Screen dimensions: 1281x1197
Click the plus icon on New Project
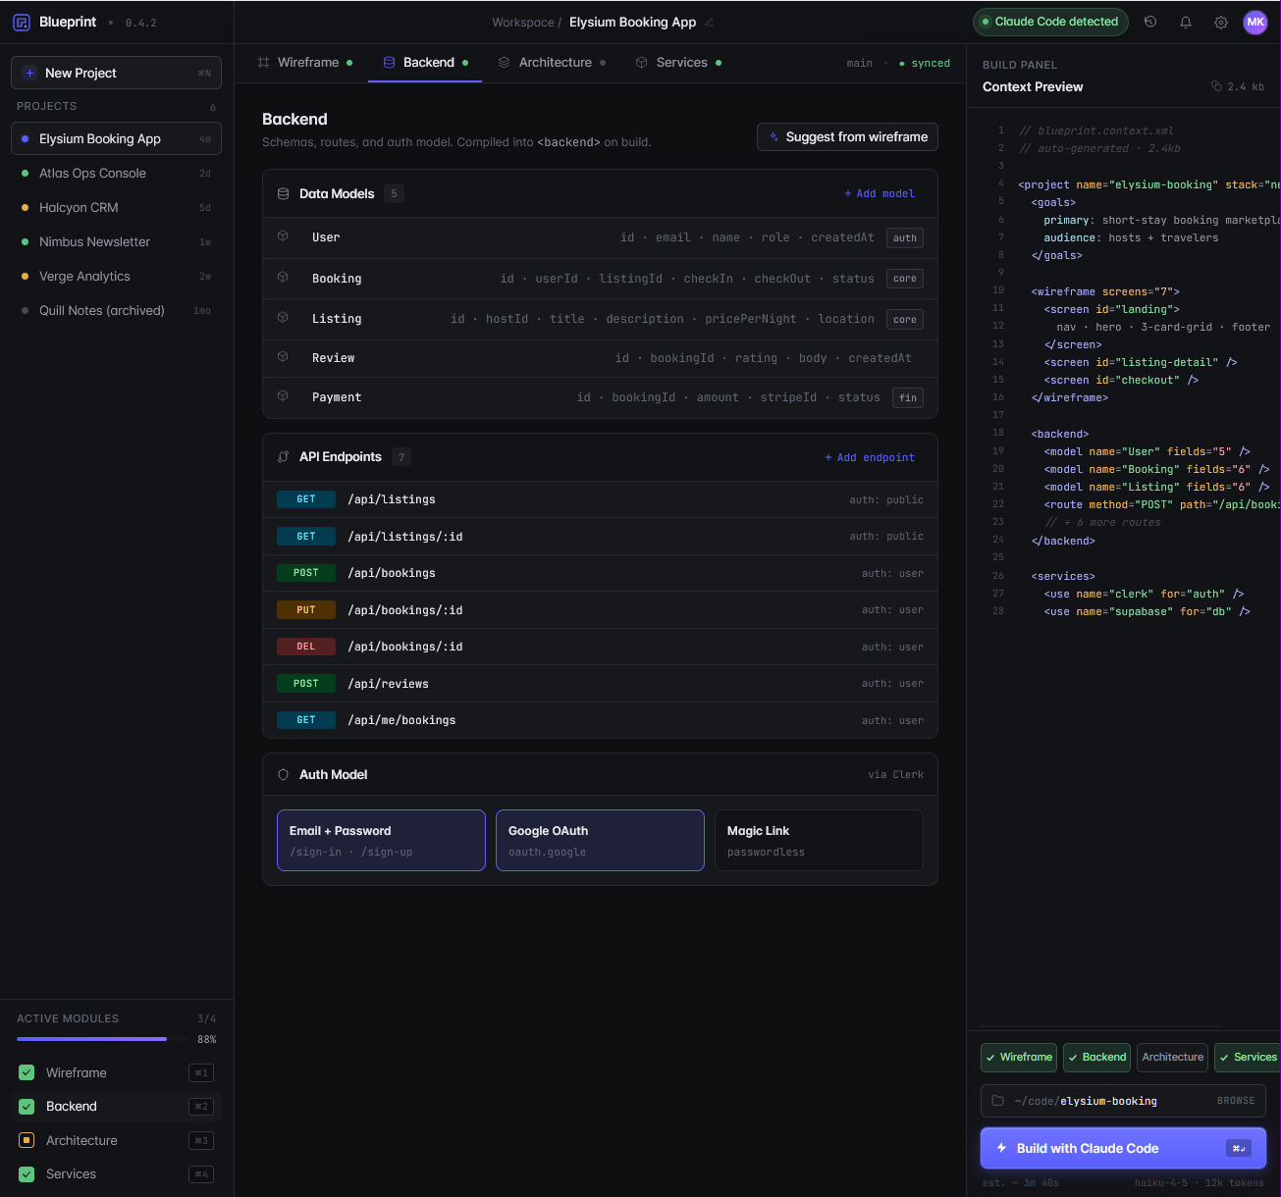point(29,73)
